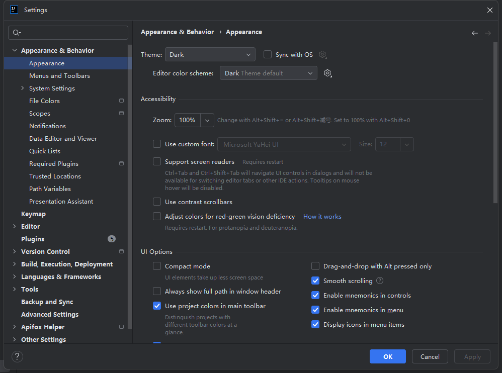Viewport: 502px width, 373px height.
Task: Click the Plugins update count badge
Action: 111,239
